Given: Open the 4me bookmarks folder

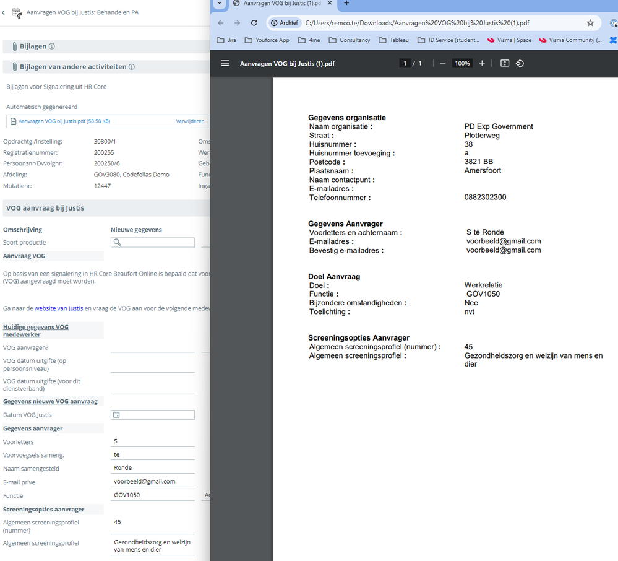Looking at the screenshot, I should tap(309, 40).
